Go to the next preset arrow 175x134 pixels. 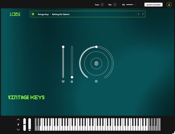pyautogui.click(x=143, y=14)
